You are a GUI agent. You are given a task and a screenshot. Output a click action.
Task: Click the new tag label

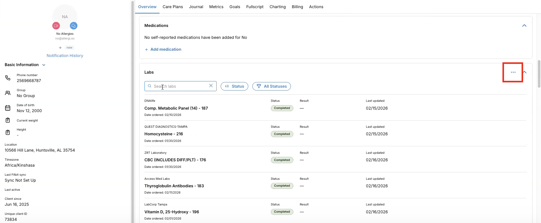point(69,48)
